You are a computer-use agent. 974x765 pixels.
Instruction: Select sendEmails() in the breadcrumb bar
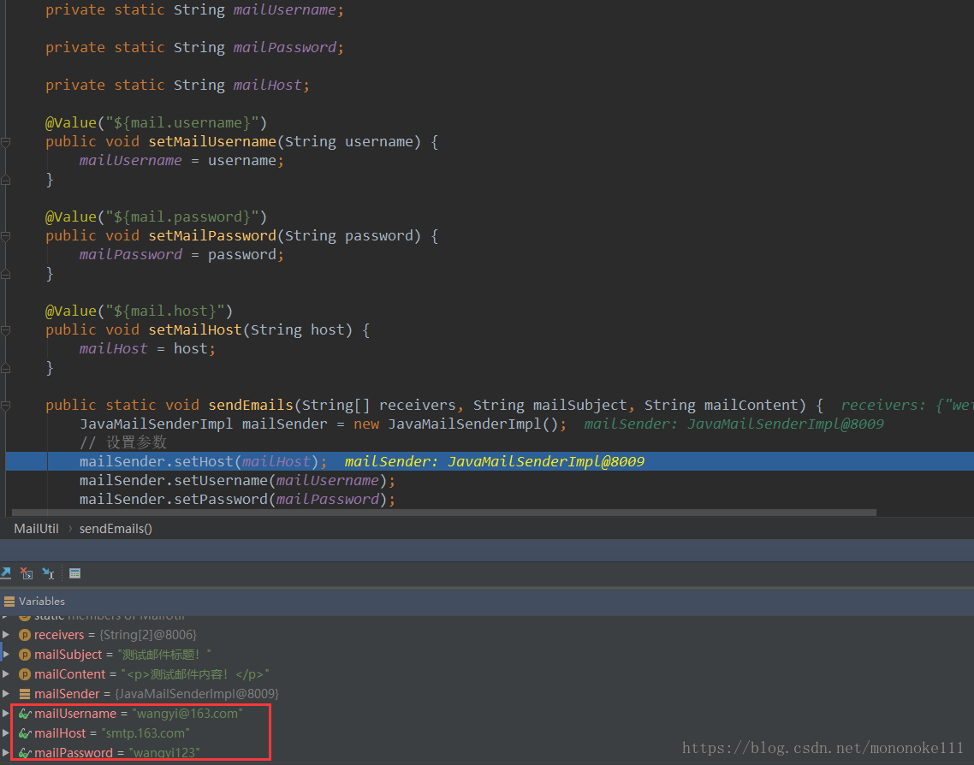[x=116, y=529]
